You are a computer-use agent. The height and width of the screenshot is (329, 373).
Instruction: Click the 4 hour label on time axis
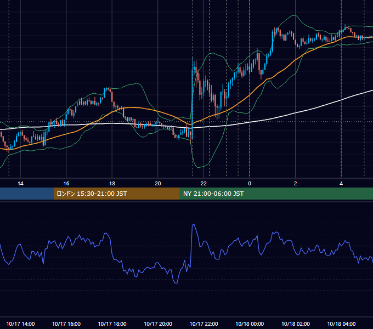(x=341, y=184)
